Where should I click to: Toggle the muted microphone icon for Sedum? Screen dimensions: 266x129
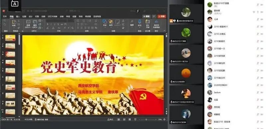pos(258,92)
